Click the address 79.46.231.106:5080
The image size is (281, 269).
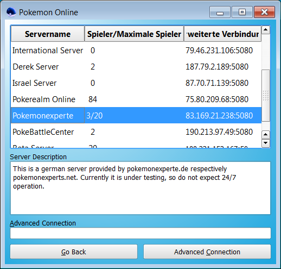(219, 51)
